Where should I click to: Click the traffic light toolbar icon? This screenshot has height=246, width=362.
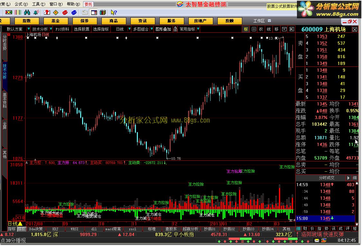(x=9, y=12)
